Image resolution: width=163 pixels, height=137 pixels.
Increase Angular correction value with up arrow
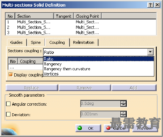123,102
